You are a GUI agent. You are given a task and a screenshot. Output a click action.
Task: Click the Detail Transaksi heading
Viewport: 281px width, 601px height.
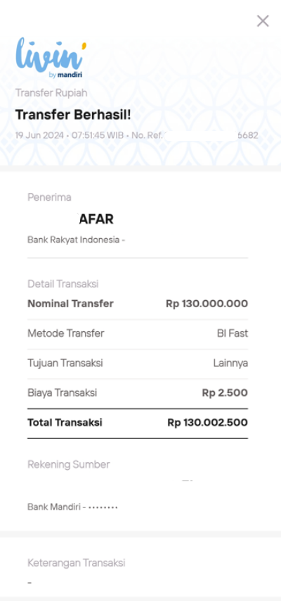(63, 284)
